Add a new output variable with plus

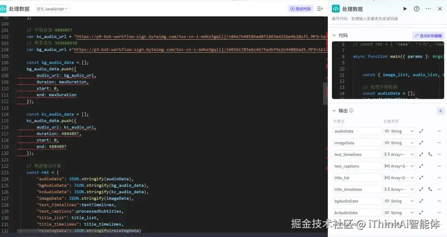440,111
